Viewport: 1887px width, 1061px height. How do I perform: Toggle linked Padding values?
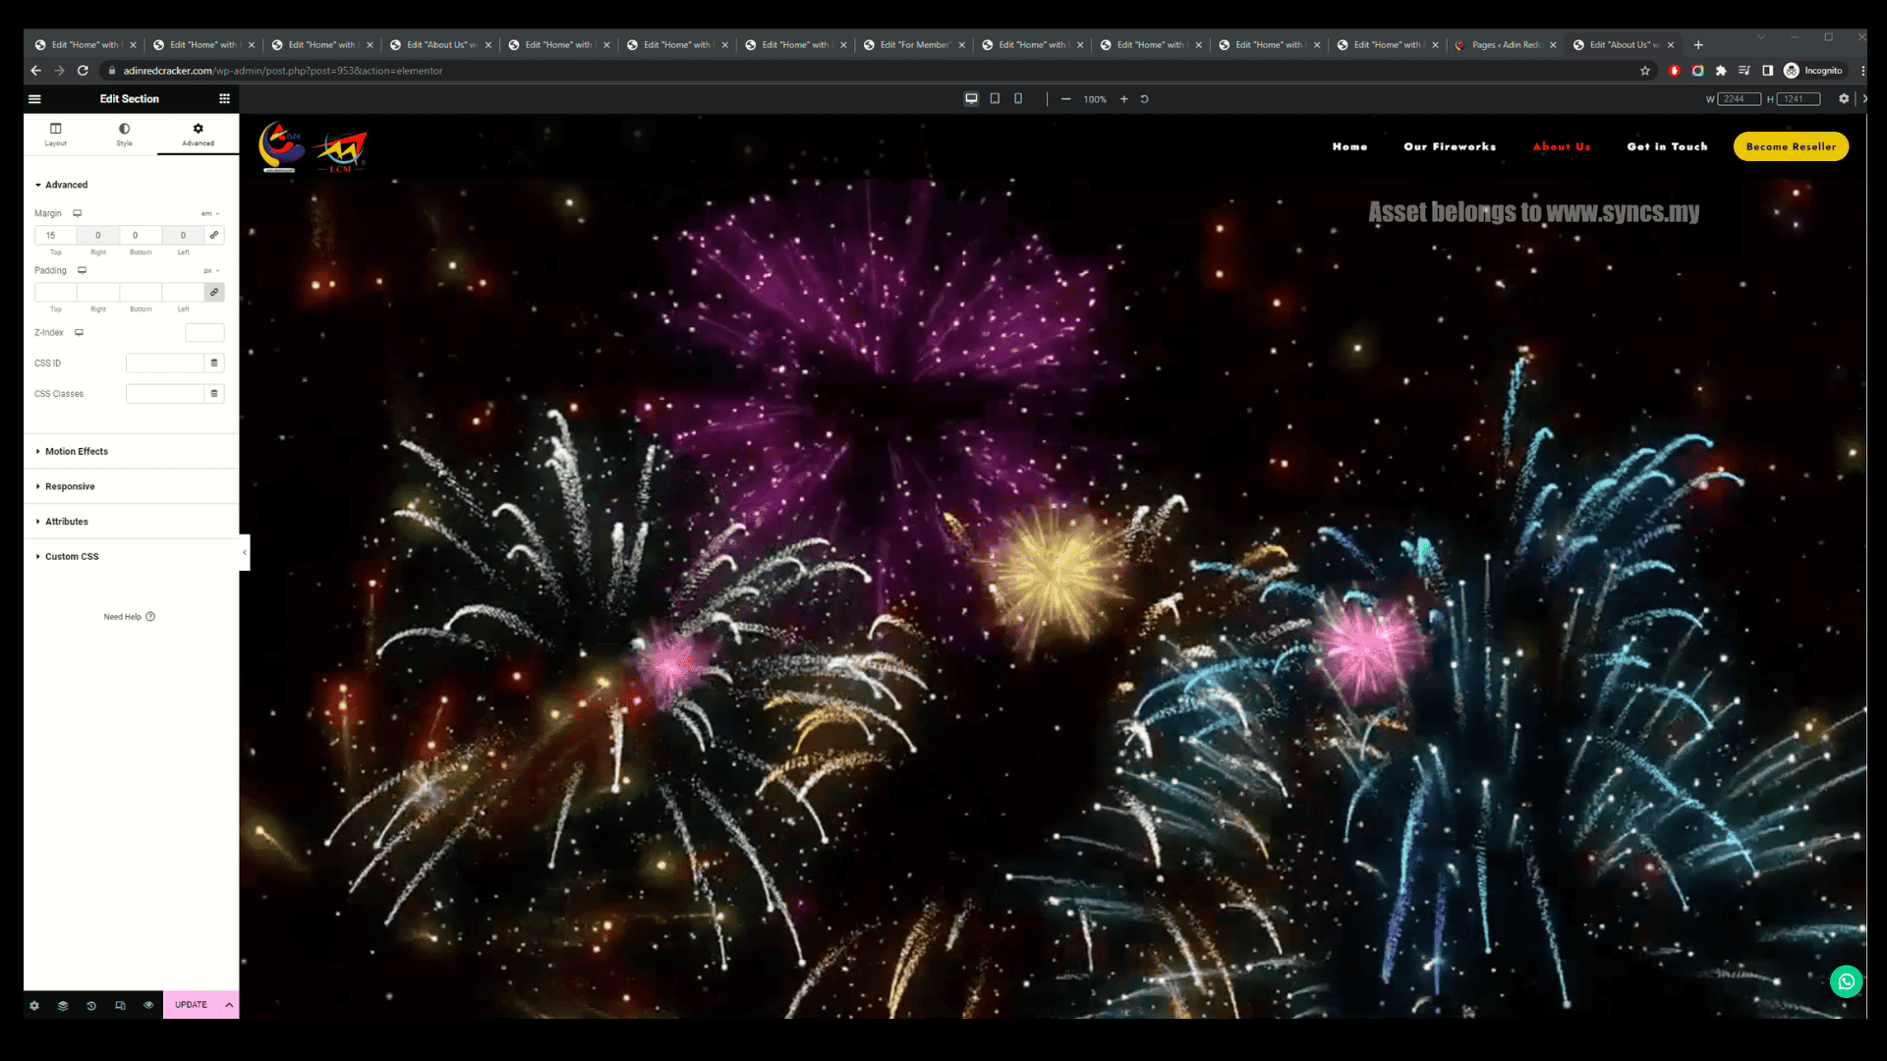click(x=214, y=292)
